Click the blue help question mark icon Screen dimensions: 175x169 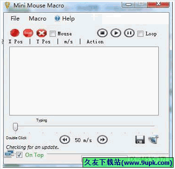tap(57, 19)
